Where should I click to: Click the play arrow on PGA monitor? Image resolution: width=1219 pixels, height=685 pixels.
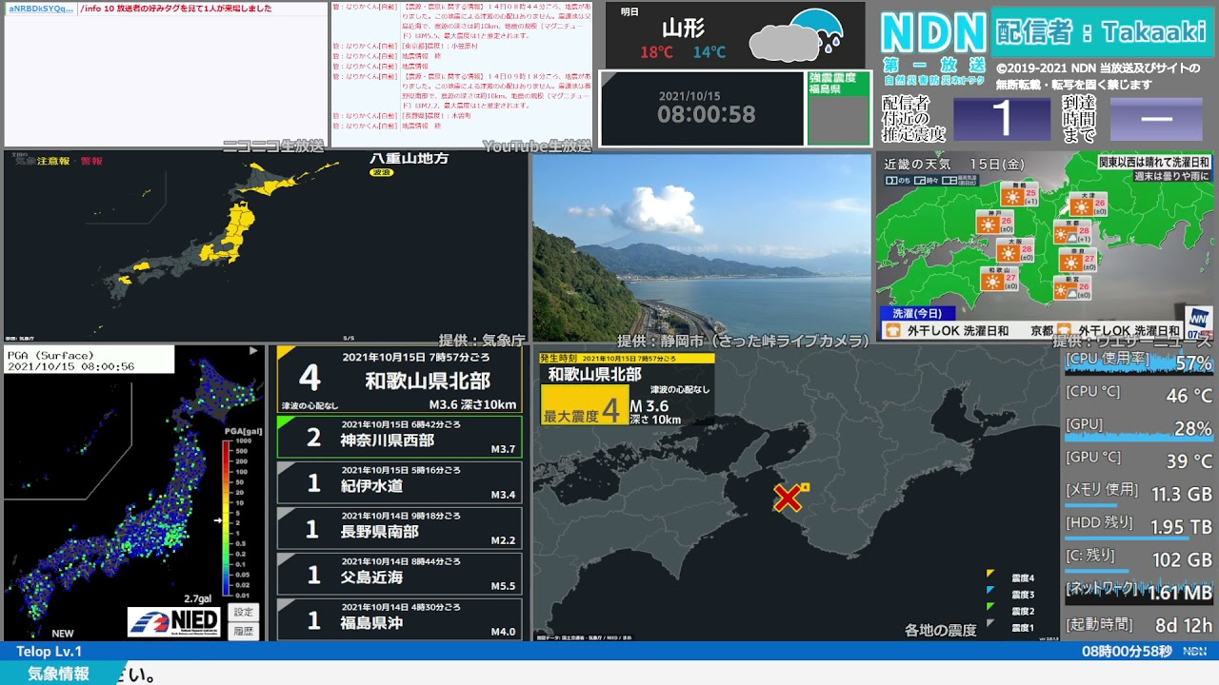(x=253, y=351)
